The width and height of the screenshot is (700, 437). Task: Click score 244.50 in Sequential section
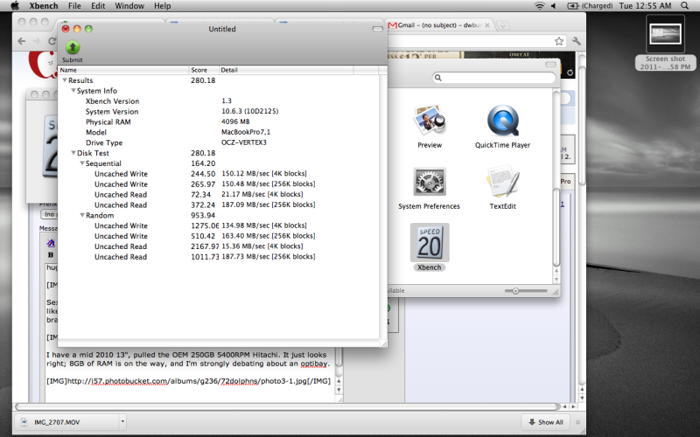[203, 174]
